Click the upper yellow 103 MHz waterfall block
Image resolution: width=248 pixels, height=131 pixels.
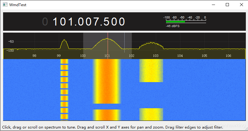(151, 71)
